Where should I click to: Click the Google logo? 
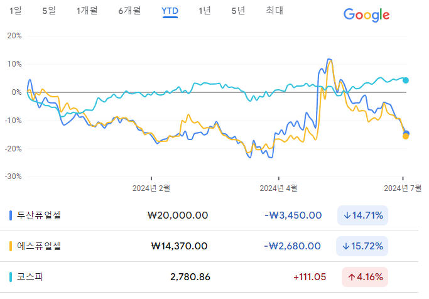click(x=366, y=15)
